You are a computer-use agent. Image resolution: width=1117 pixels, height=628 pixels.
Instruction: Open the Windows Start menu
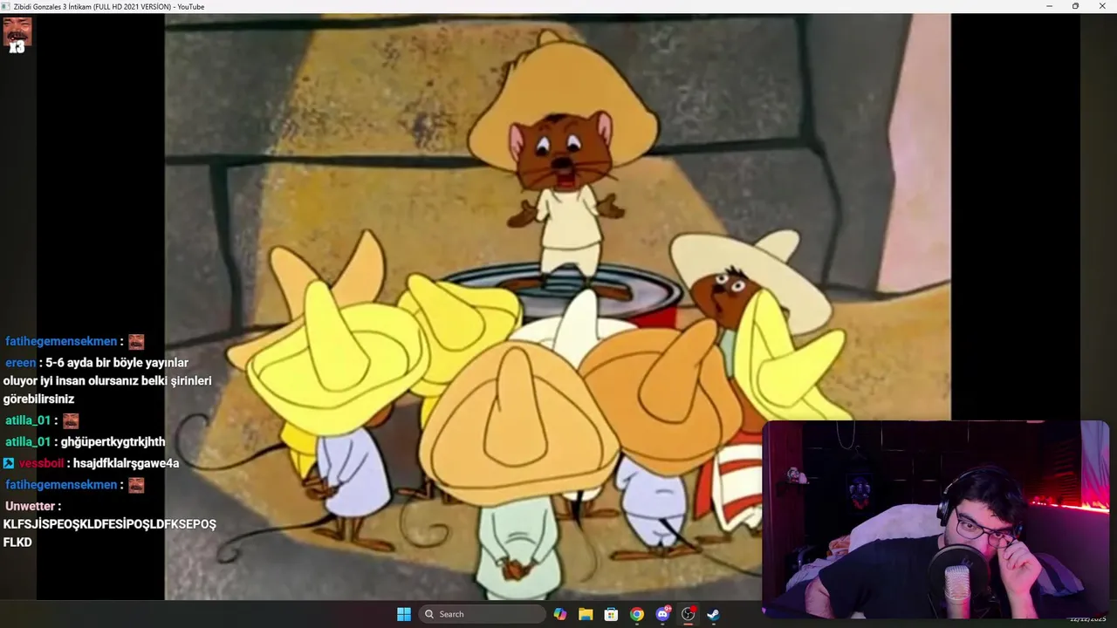[404, 614]
